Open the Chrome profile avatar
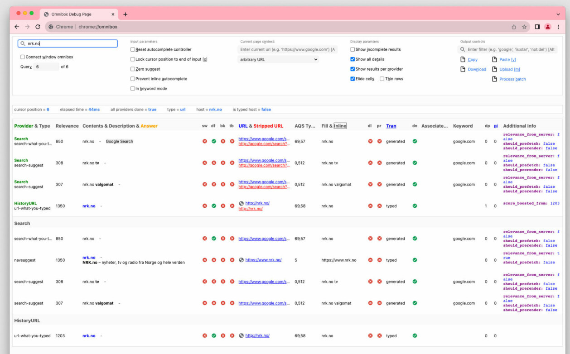 (x=548, y=27)
